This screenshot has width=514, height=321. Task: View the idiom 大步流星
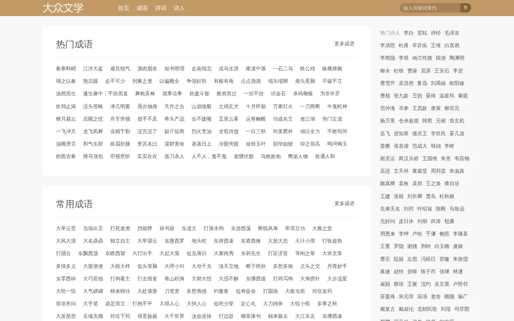[337, 279]
